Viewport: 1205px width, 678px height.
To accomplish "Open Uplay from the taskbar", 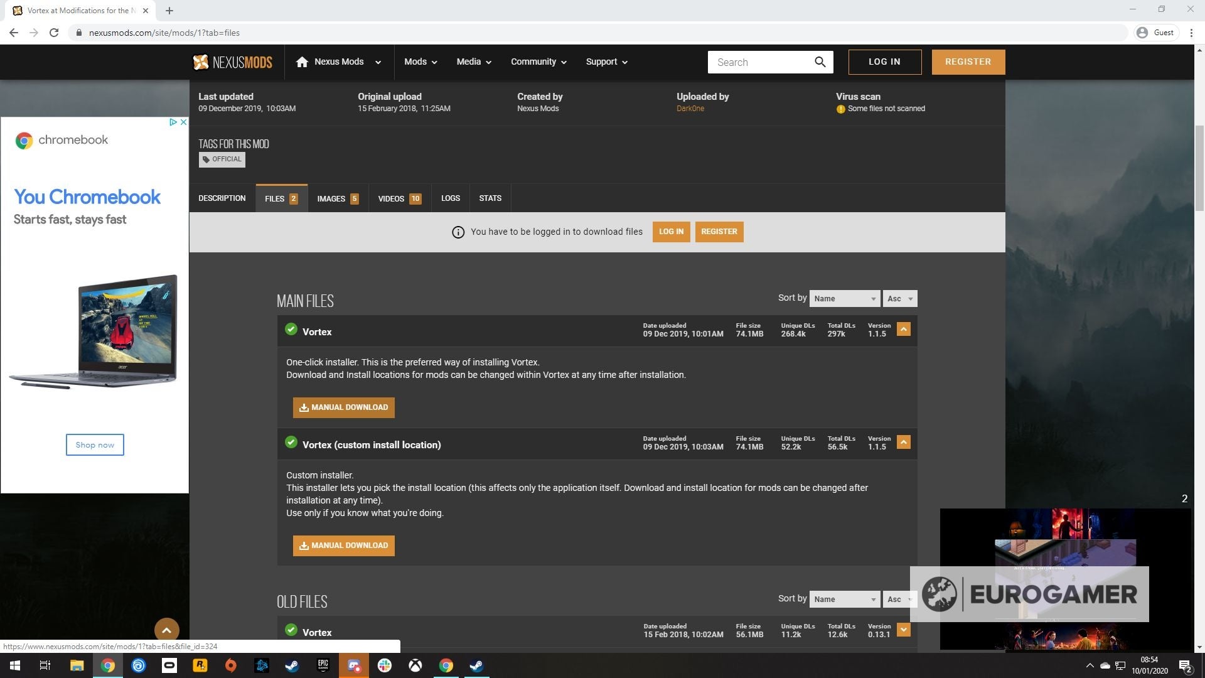I will point(139,665).
